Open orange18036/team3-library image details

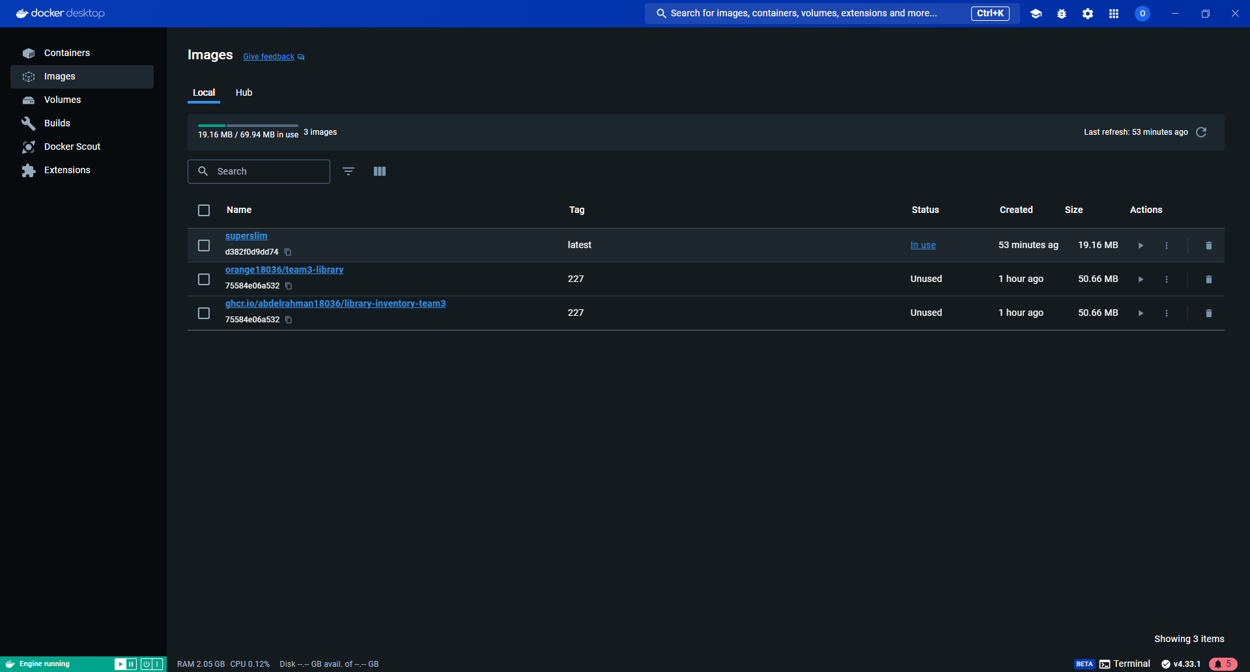(x=284, y=270)
